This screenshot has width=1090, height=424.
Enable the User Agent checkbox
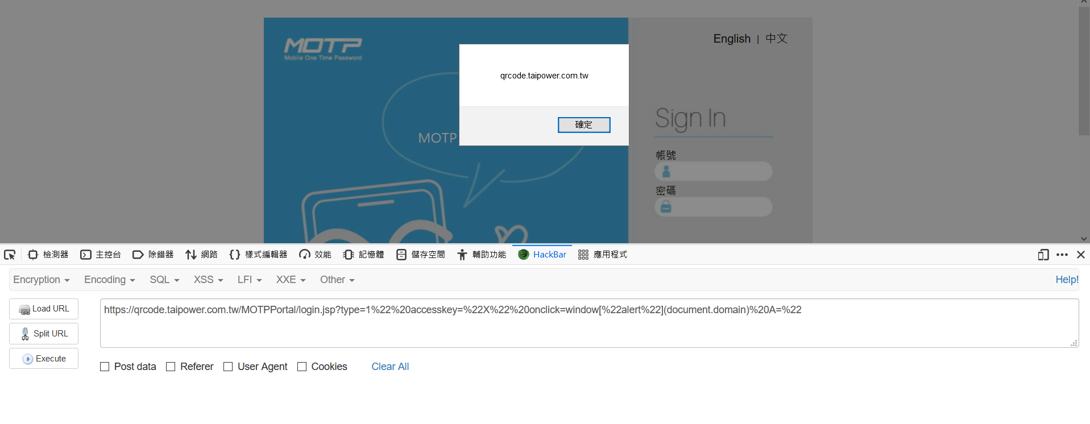coord(228,367)
